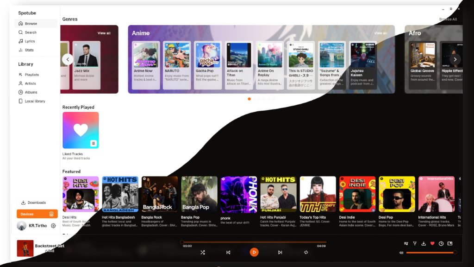474x267 pixels.
Task: Switch to mini player mode
Action: 449,243
